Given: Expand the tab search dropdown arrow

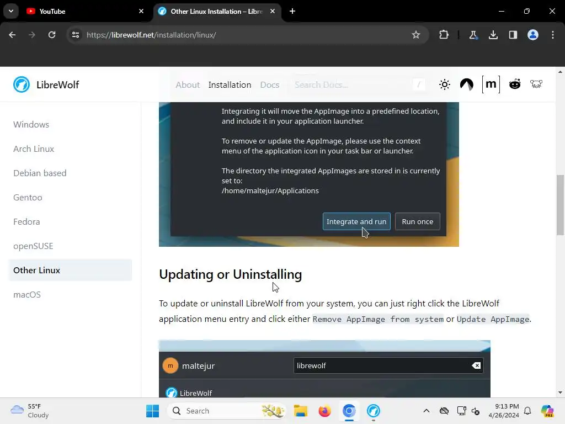Looking at the screenshot, I should pos(11,11).
